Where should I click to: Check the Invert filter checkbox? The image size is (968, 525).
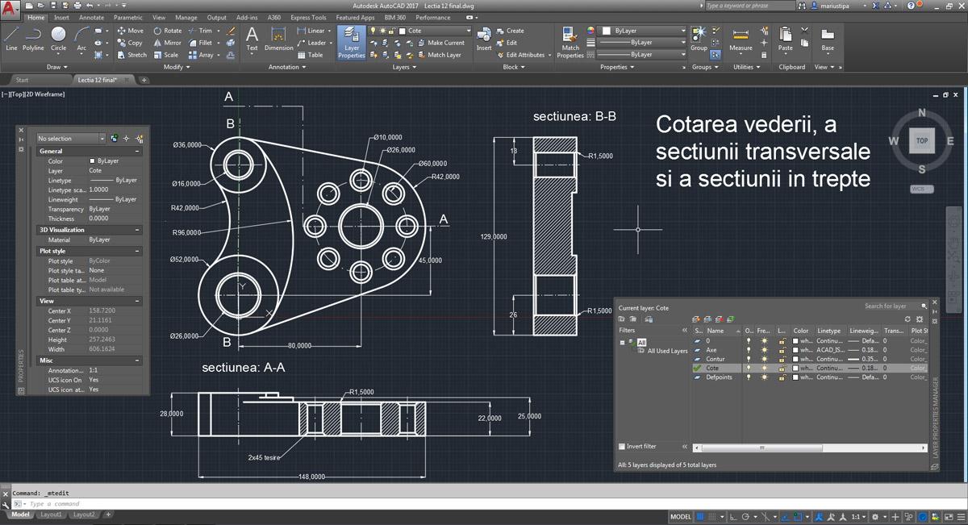click(x=622, y=446)
